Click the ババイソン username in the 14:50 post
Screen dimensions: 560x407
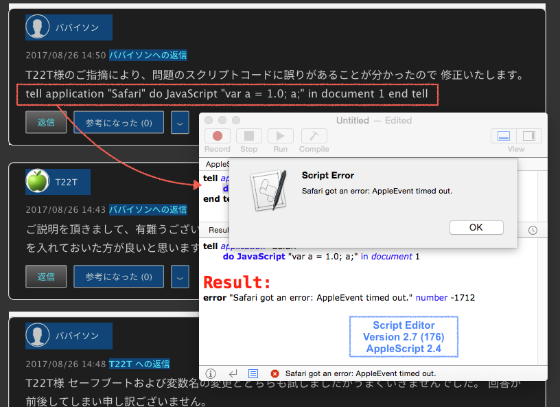pos(77,27)
